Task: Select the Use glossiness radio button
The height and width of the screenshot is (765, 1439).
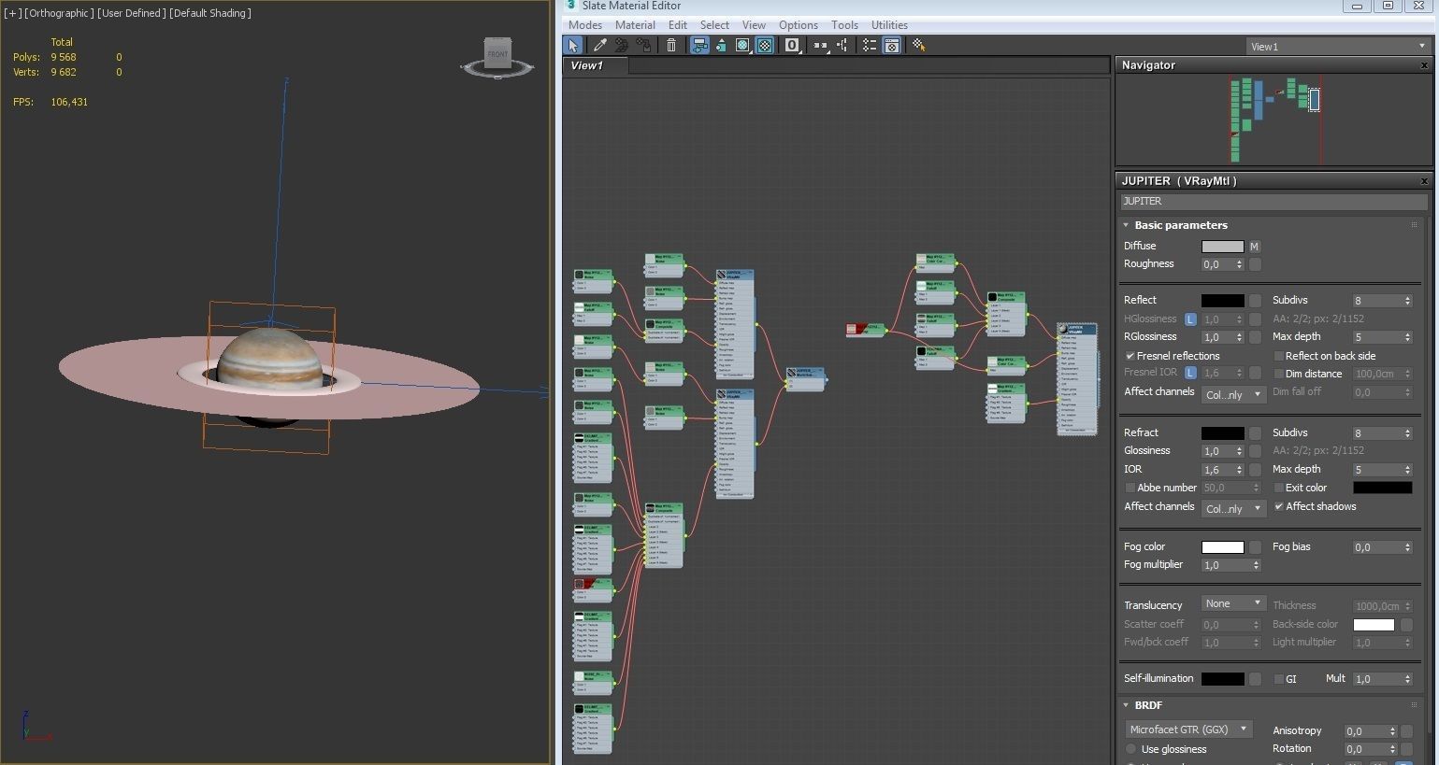Action: click(x=1131, y=749)
